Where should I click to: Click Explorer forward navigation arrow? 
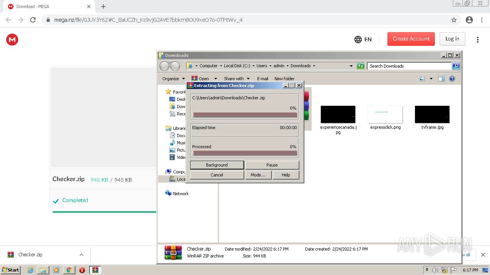click(x=175, y=66)
